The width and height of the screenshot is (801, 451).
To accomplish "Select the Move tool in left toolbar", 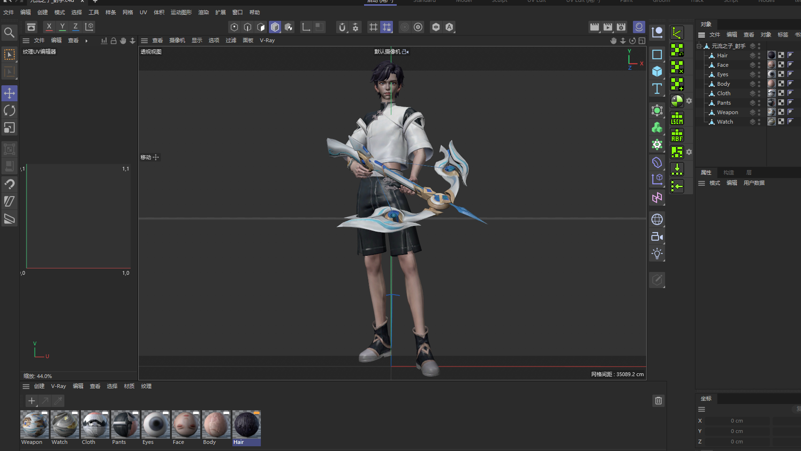I will [x=9, y=93].
